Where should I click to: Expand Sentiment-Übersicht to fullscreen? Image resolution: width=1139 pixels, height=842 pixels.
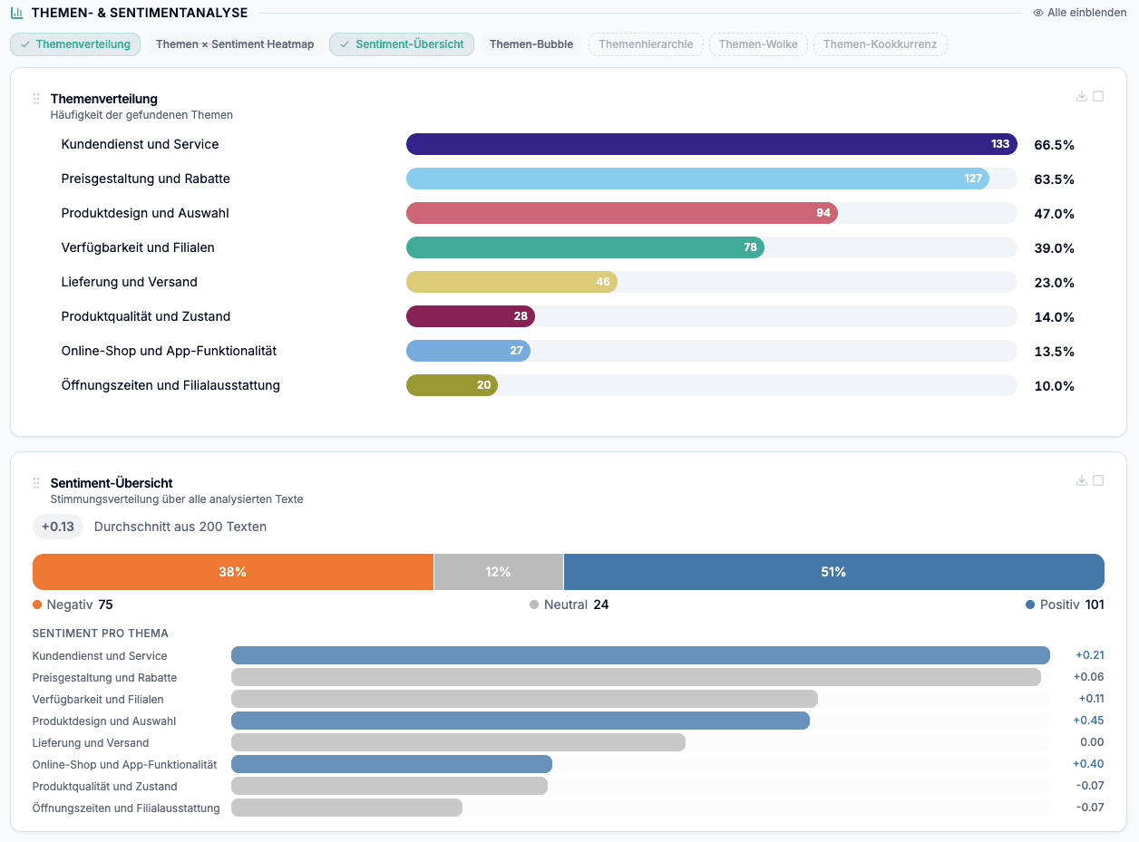click(1099, 479)
